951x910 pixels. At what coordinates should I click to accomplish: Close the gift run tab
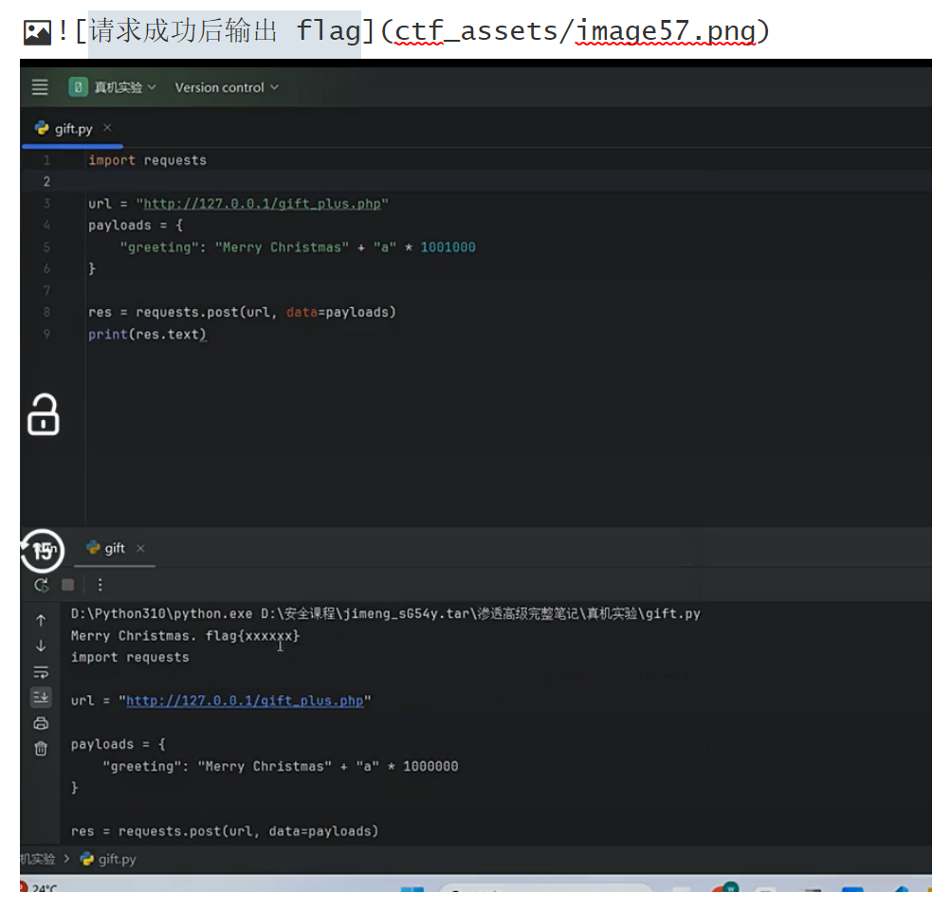[140, 548]
